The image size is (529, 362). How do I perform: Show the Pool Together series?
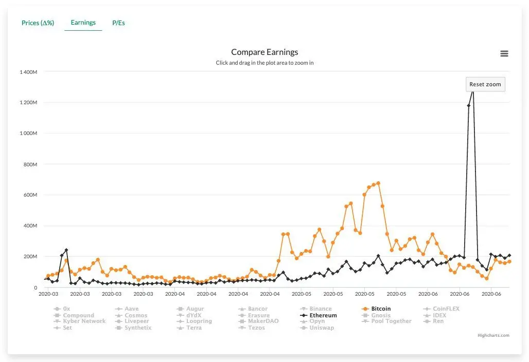pos(391,321)
